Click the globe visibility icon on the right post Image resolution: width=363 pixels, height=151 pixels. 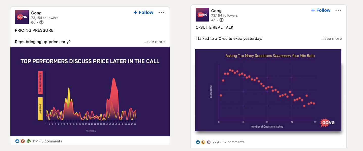click(221, 20)
